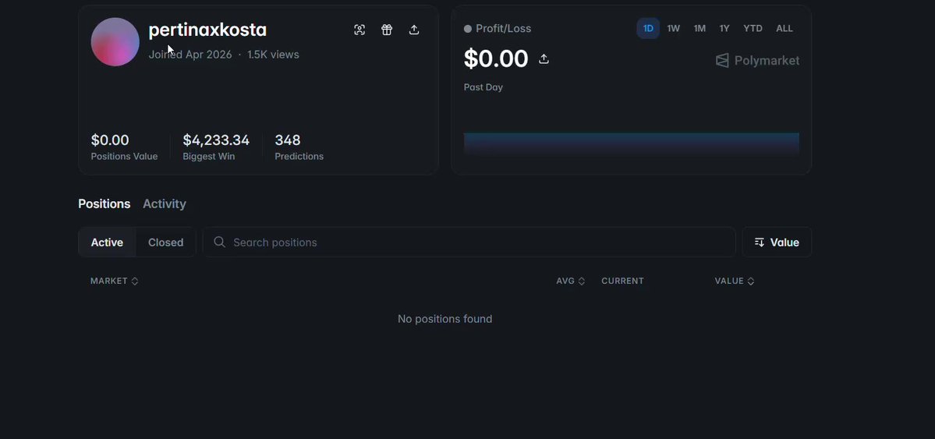Click the $0.00 Positions Value figure
Viewport: 935px width, 439px height.
coord(110,140)
